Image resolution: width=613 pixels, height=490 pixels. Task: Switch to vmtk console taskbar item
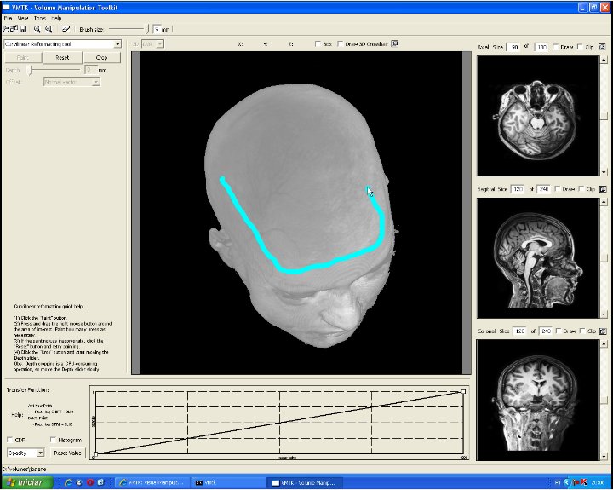point(229,483)
